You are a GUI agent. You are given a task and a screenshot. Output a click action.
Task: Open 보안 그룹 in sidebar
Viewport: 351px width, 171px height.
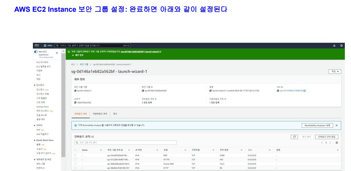click(41, 164)
